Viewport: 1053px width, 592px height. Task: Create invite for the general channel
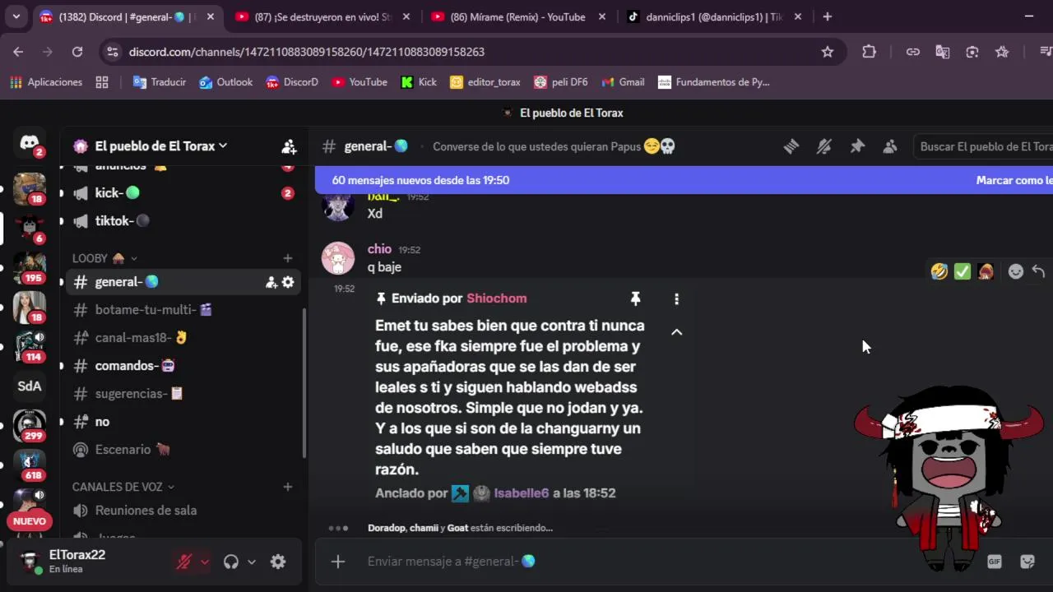[x=271, y=282]
